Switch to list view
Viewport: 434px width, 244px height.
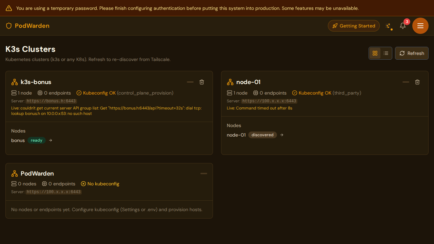click(386, 53)
